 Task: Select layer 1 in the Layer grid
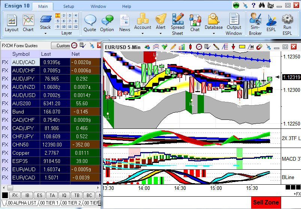coord(58,15)
